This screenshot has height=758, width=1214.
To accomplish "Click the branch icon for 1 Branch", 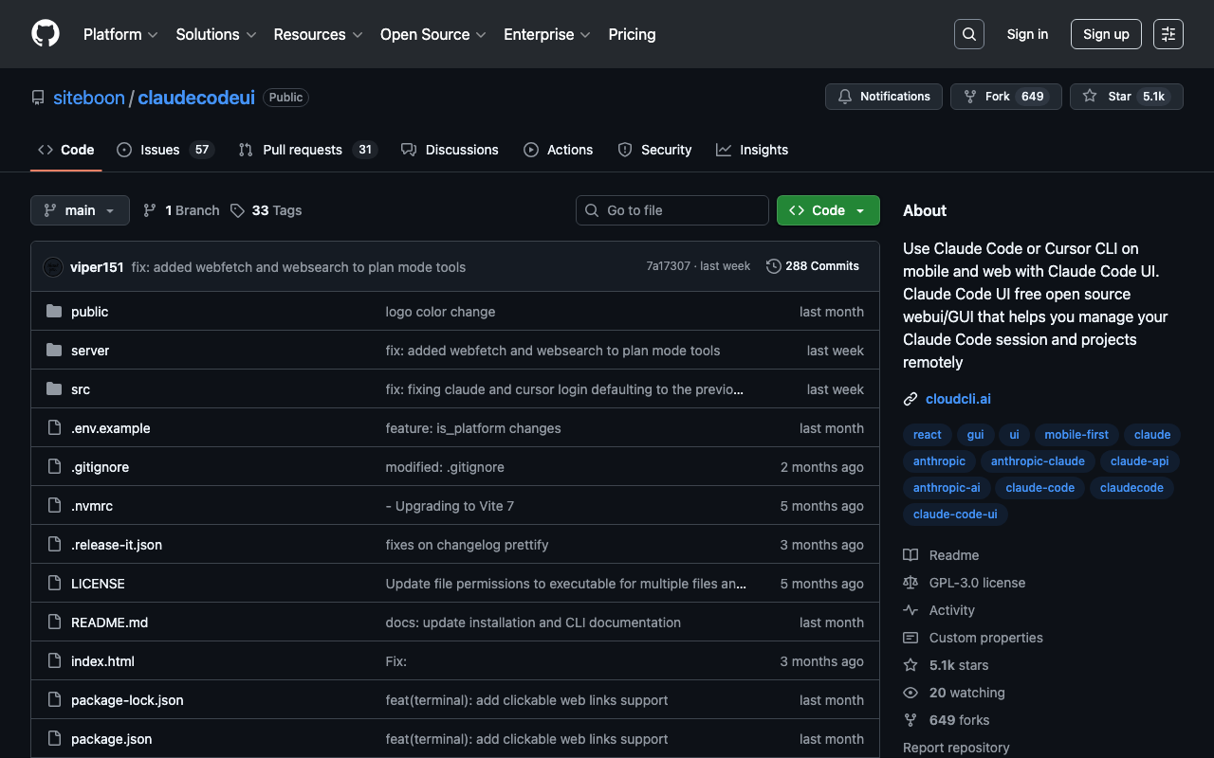I will pos(150,210).
